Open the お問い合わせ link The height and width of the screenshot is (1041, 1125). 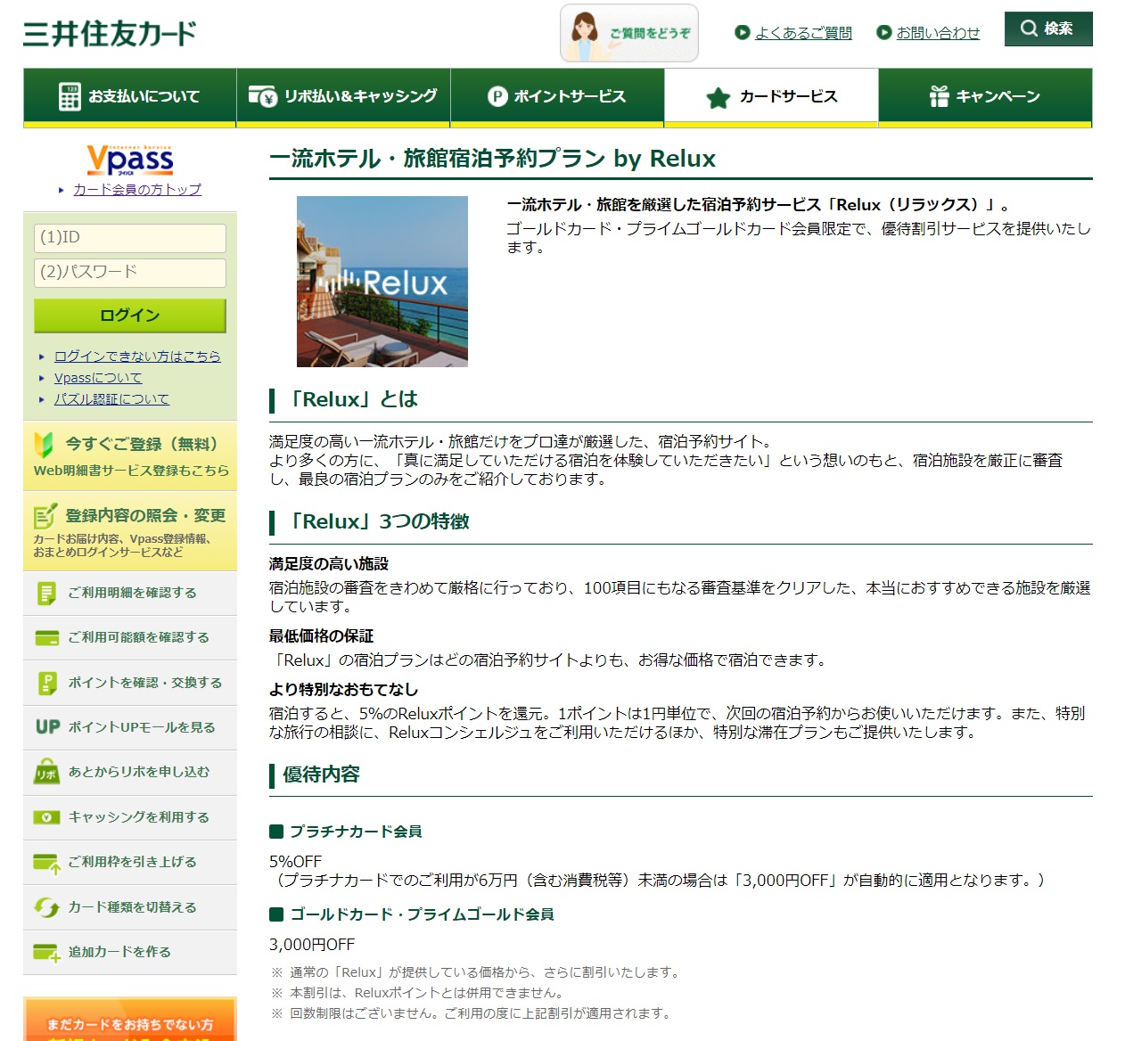point(938,33)
